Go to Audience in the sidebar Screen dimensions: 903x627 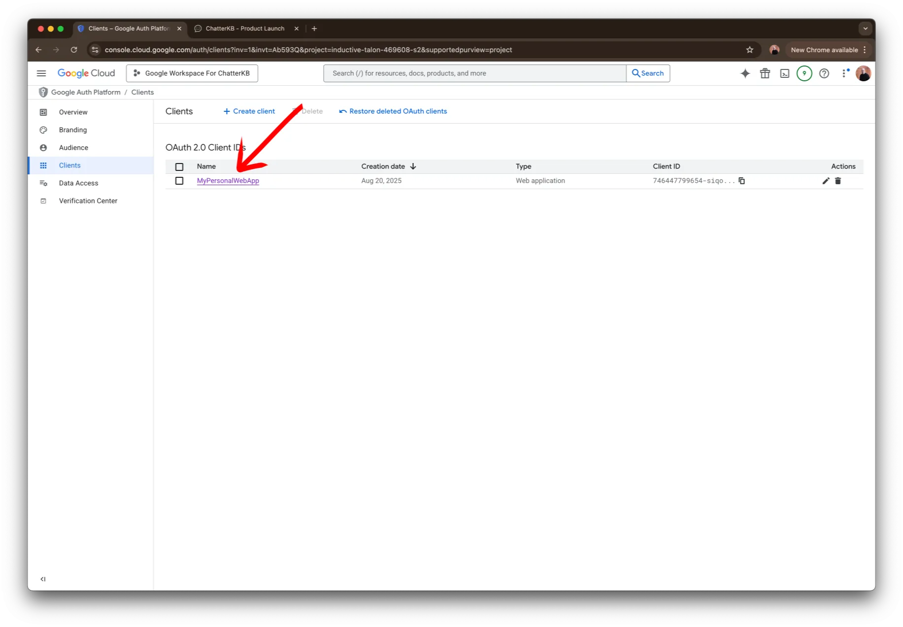(73, 148)
